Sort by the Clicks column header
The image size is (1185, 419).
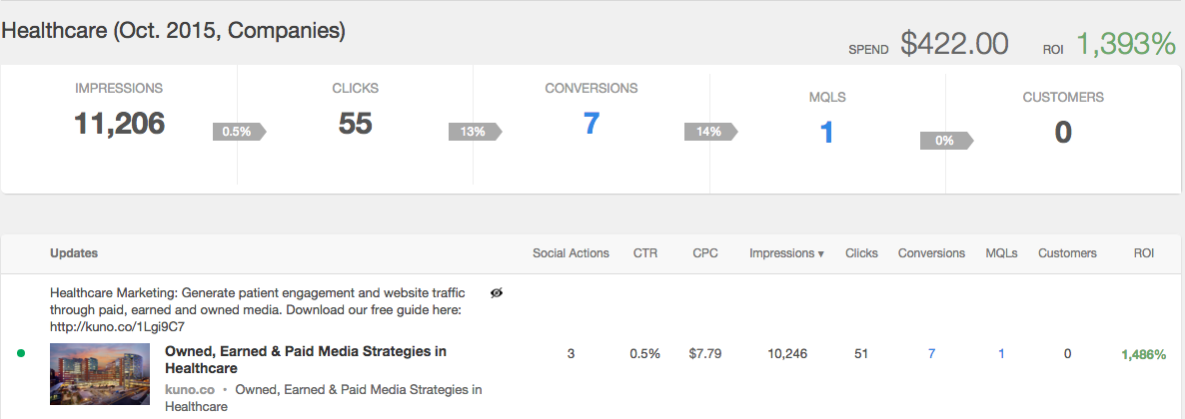(x=861, y=253)
